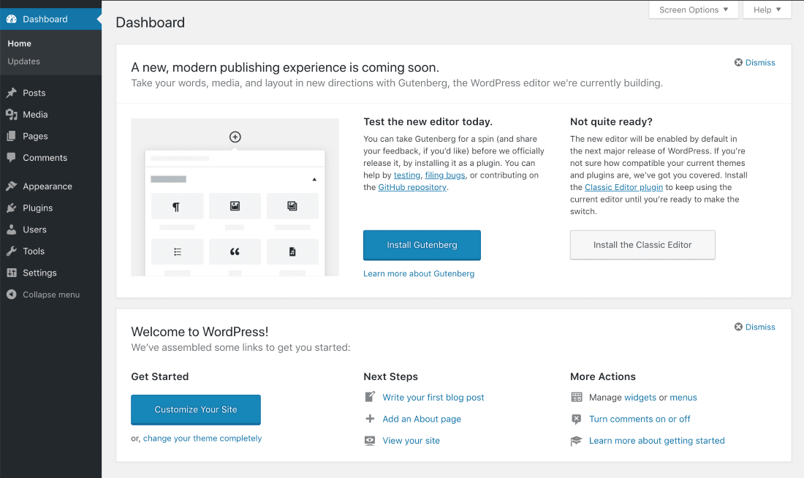The height and width of the screenshot is (478, 804).
Task: Open the widgets link
Action: click(x=640, y=397)
